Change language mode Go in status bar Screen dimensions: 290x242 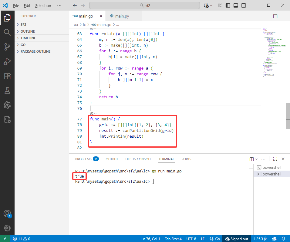(x=217, y=239)
